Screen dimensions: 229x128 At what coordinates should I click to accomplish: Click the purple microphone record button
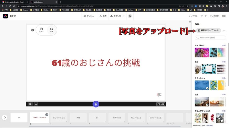pyautogui.click(x=96, y=104)
